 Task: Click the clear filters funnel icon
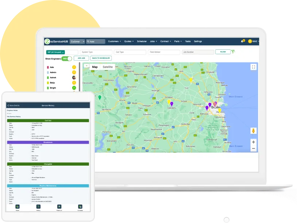coord(233,51)
